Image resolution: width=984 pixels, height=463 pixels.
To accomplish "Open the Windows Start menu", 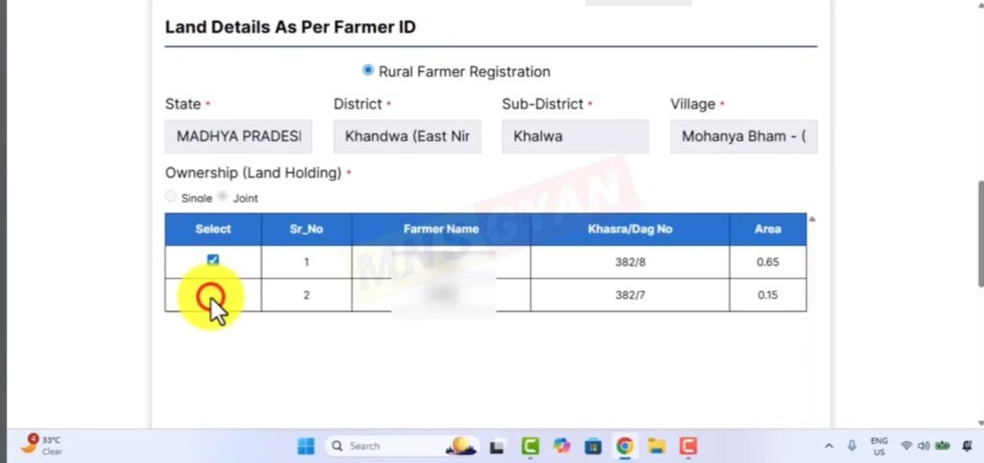I will 306,446.
